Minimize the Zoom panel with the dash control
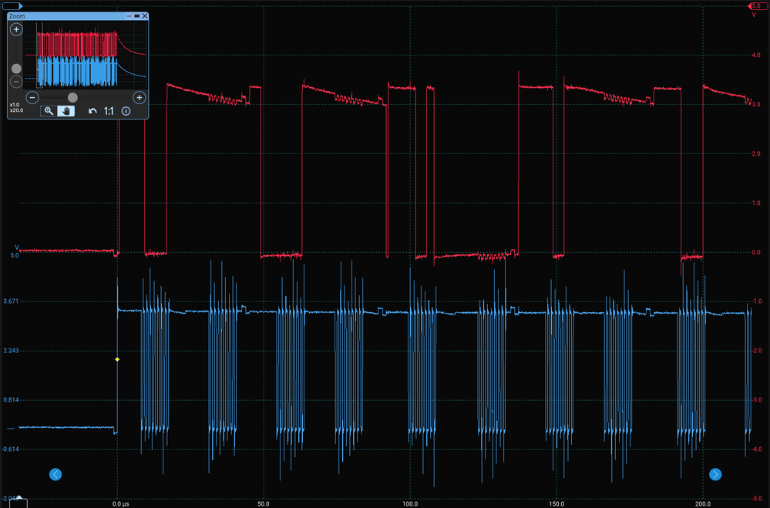770x508 pixels. (129, 15)
